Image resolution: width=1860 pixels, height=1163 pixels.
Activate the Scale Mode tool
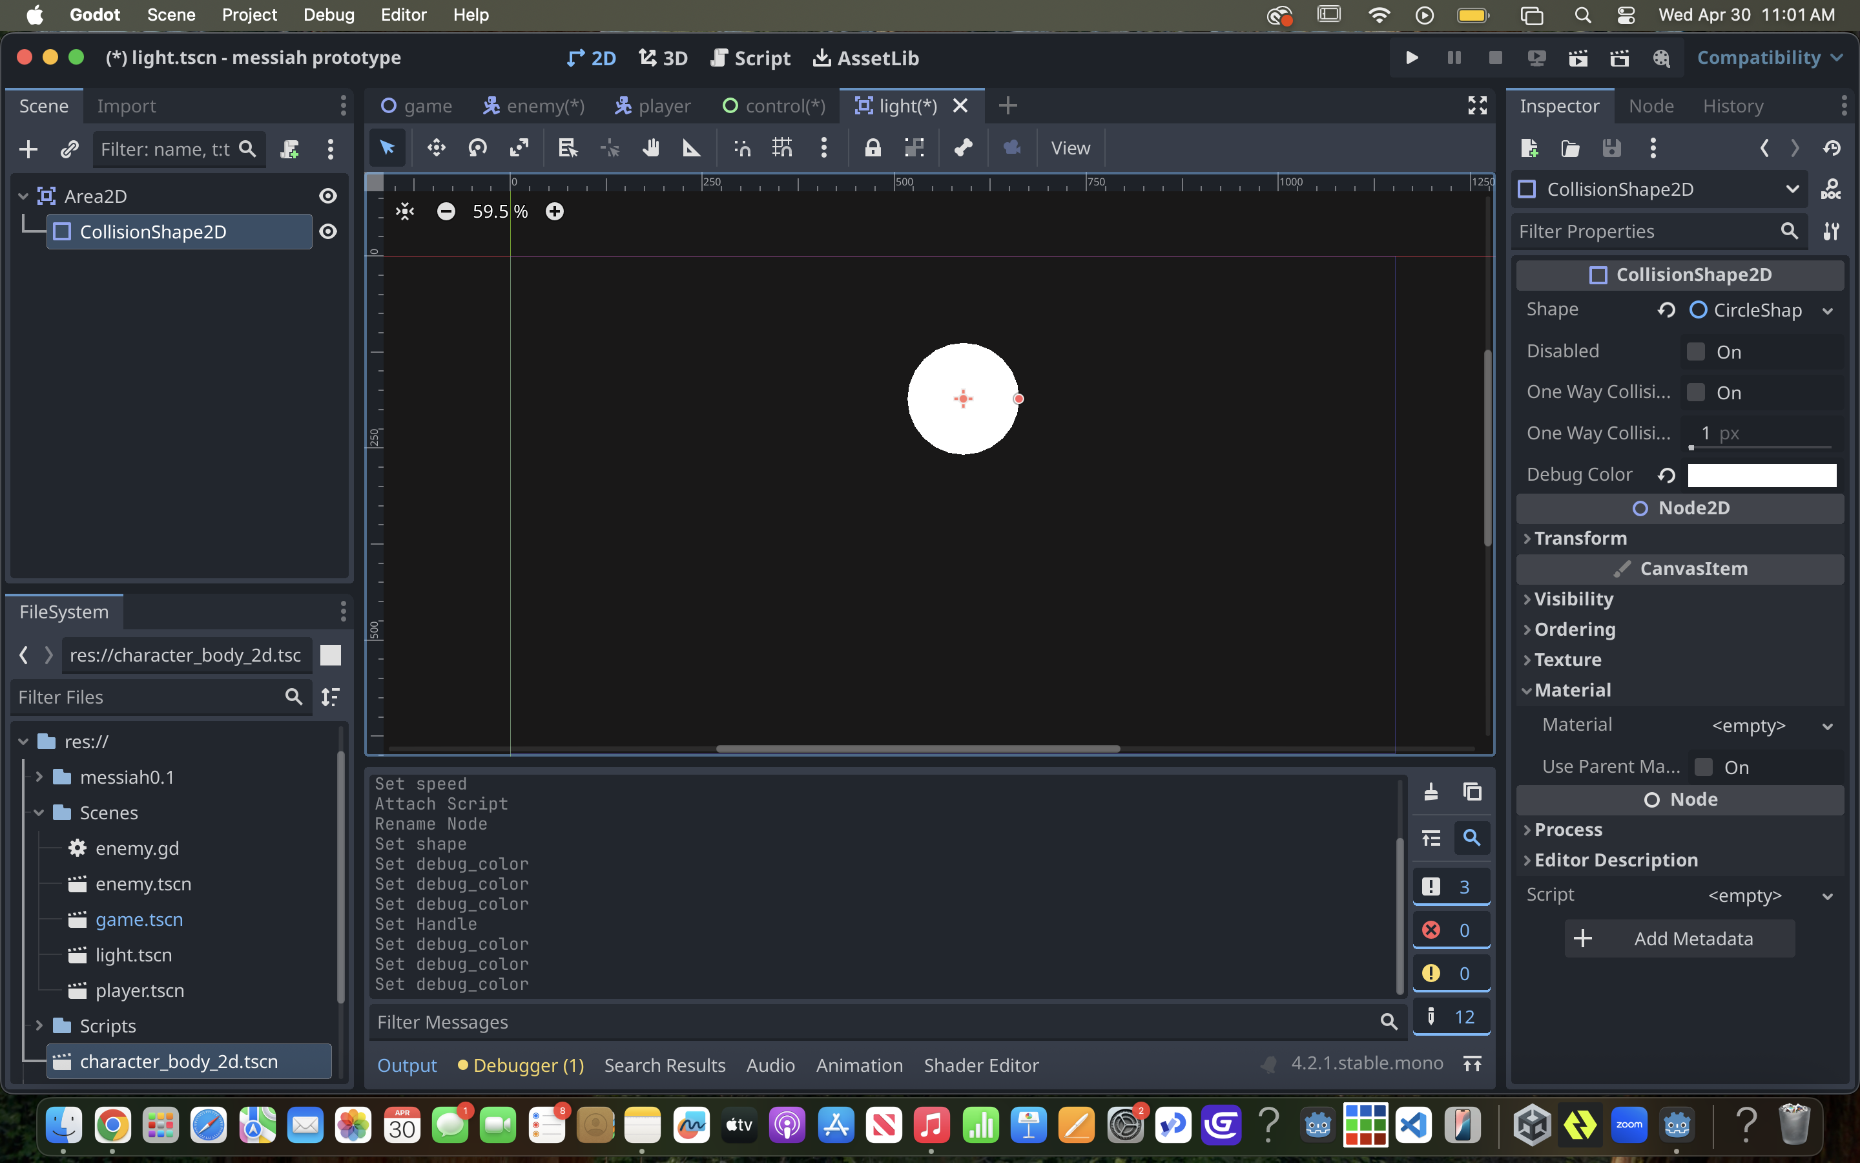tap(519, 148)
